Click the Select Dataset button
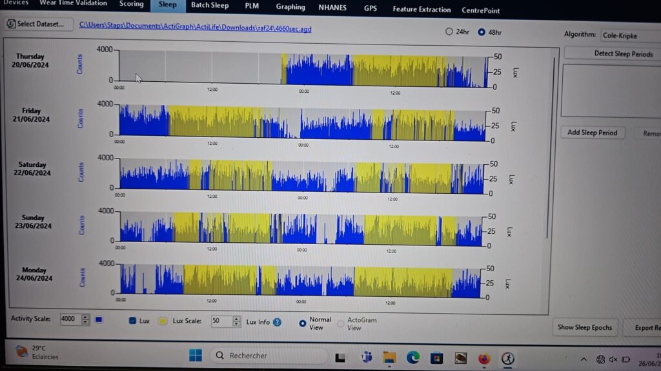Screen dimensions: 661x371 37,24
